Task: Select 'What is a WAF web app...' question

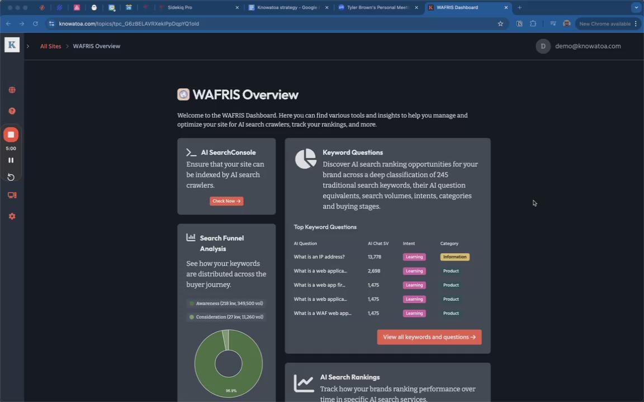Action: pyautogui.click(x=323, y=313)
